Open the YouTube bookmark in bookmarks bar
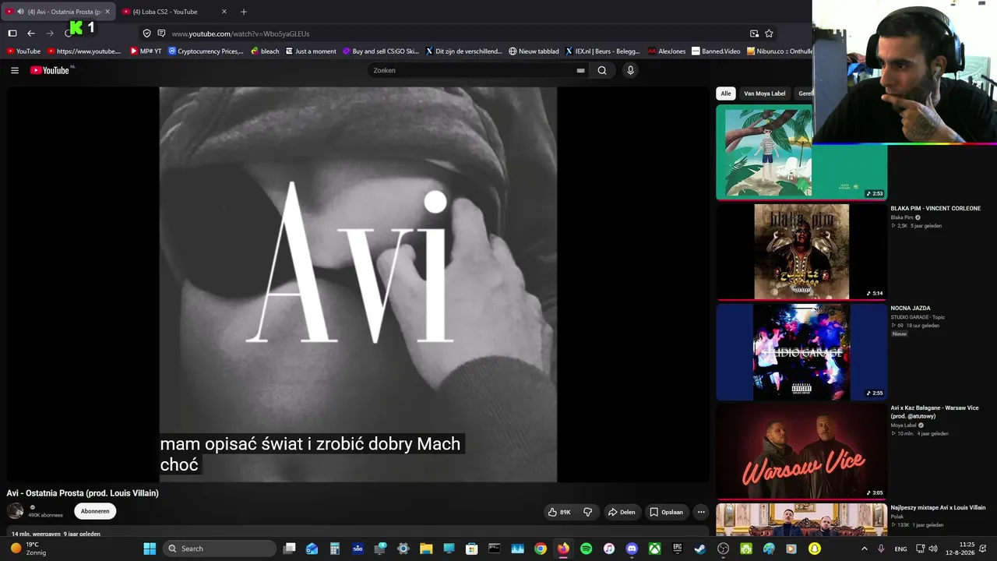The image size is (997, 561). (23, 51)
